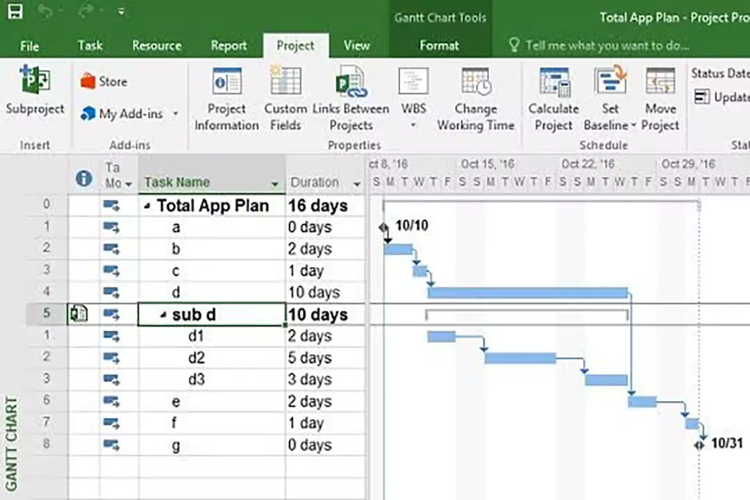Open the File tab
The image size is (750, 500).
29,46
